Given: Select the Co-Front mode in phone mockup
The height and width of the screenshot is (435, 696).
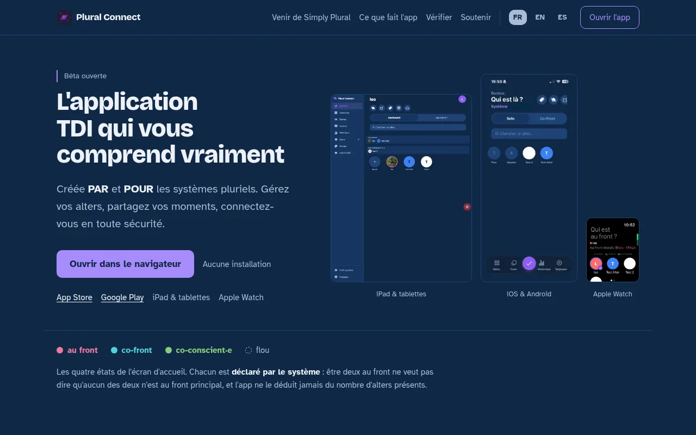Looking at the screenshot, I should [x=548, y=119].
